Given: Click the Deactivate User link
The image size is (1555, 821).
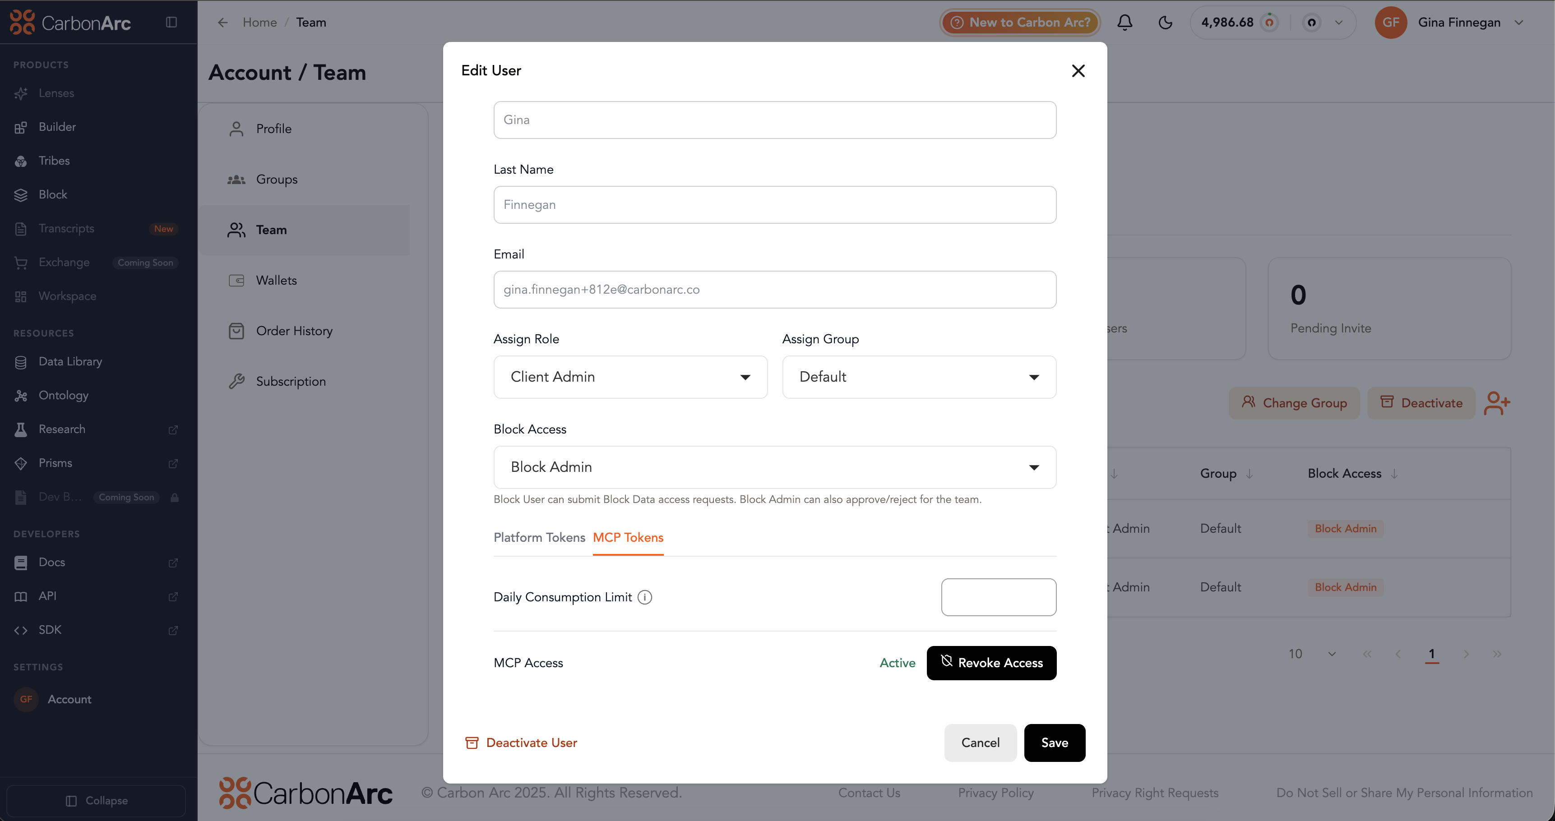Looking at the screenshot, I should coord(521,743).
